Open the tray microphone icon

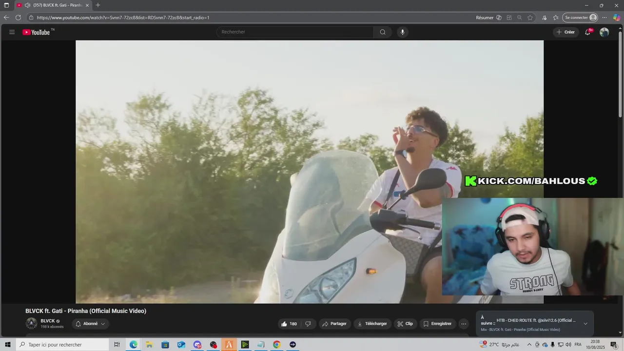(553, 345)
